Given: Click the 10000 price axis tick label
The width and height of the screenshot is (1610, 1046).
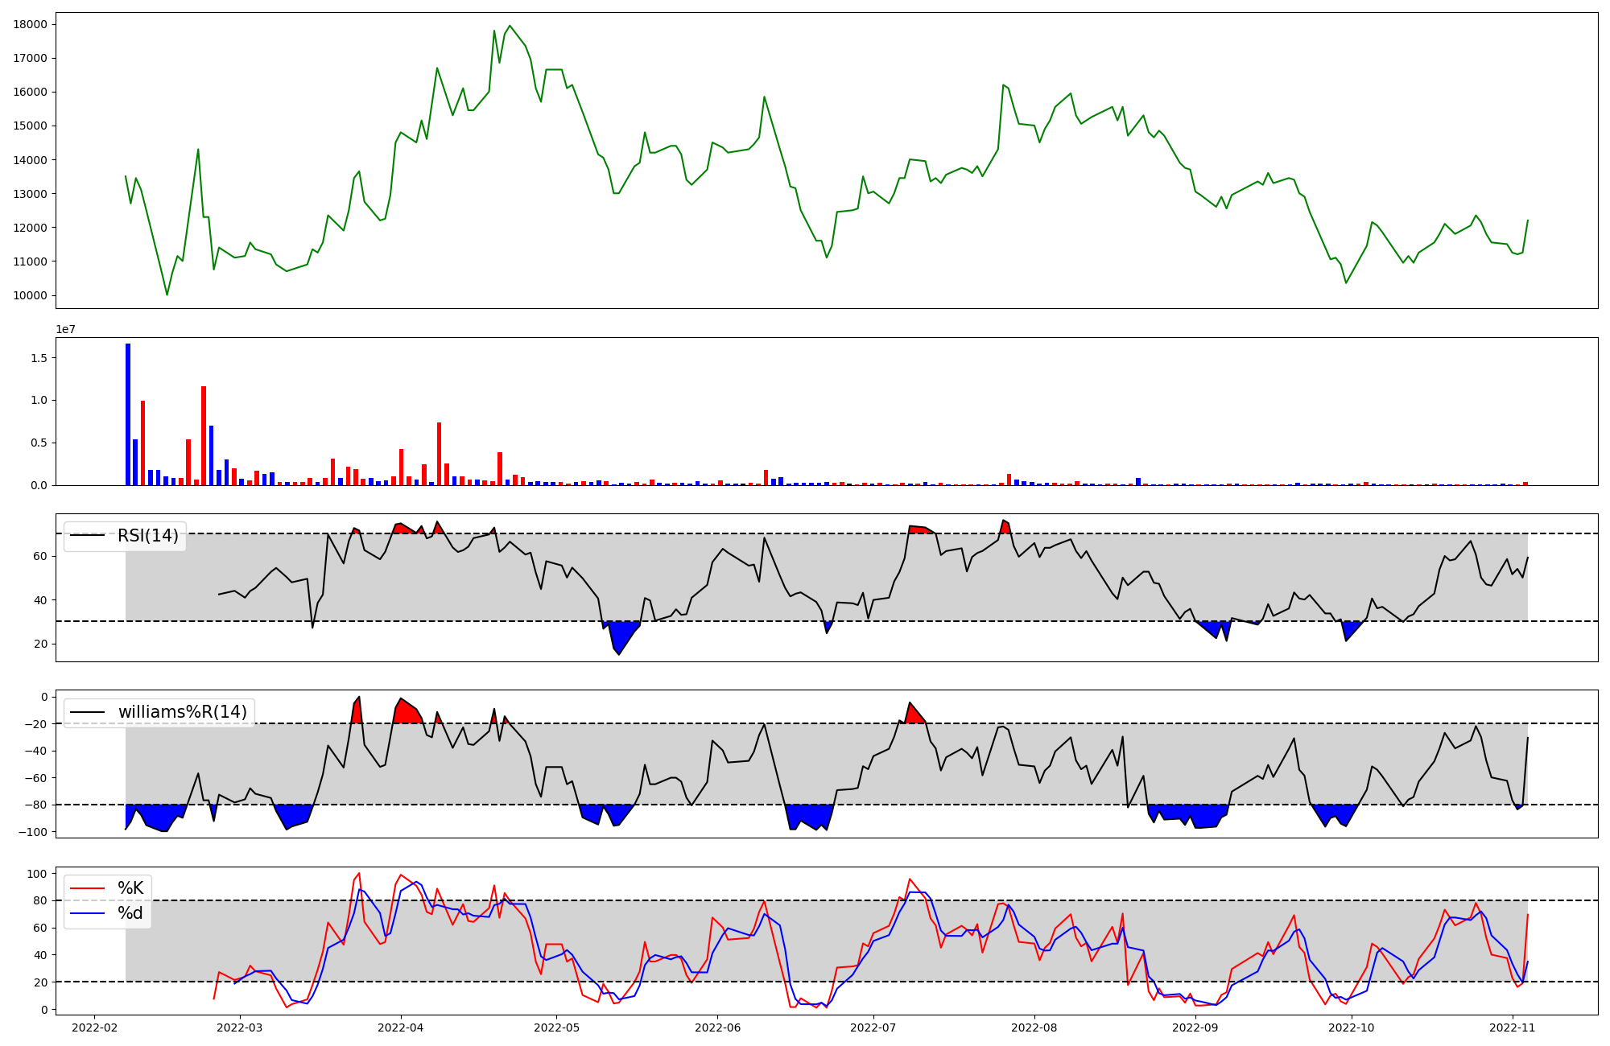Looking at the screenshot, I should (31, 295).
